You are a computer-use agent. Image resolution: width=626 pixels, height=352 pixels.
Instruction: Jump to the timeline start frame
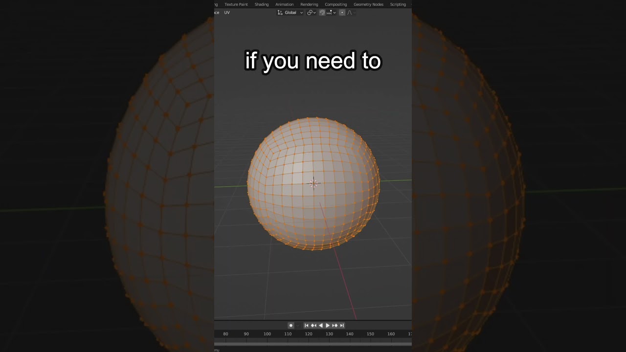pyautogui.click(x=307, y=326)
